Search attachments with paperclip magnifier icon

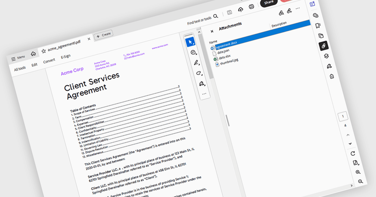281,13
